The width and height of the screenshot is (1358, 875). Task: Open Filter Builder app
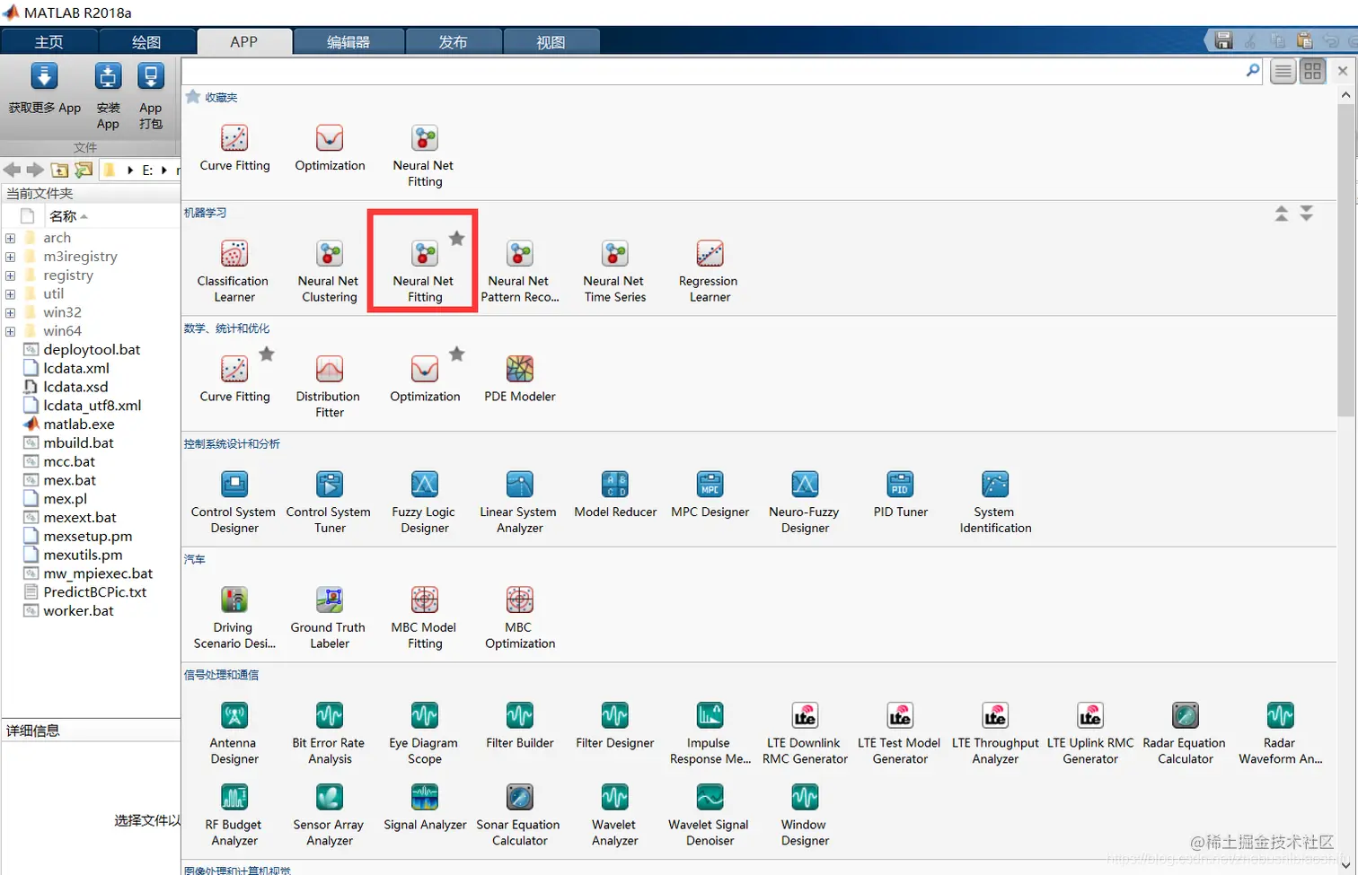pos(519,725)
